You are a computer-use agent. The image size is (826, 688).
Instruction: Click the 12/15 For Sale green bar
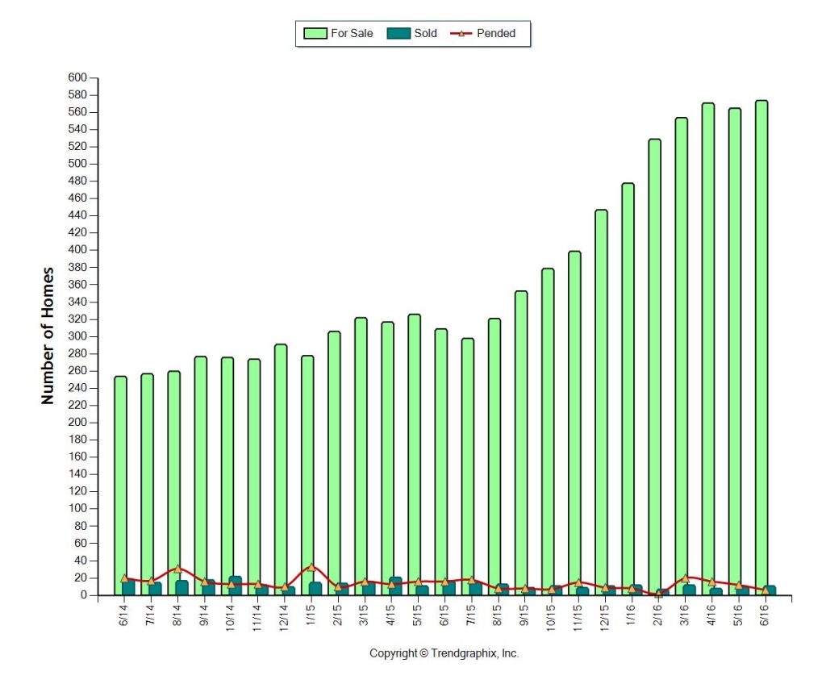pyautogui.click(x=601, y=402)
